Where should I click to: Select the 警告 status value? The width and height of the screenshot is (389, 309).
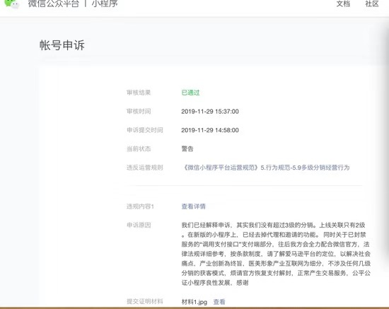[187, 148]
